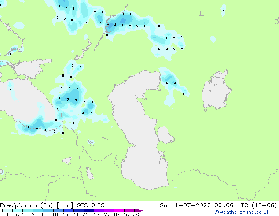Click the precipitation value '3' near the coastline

[108, 24]
